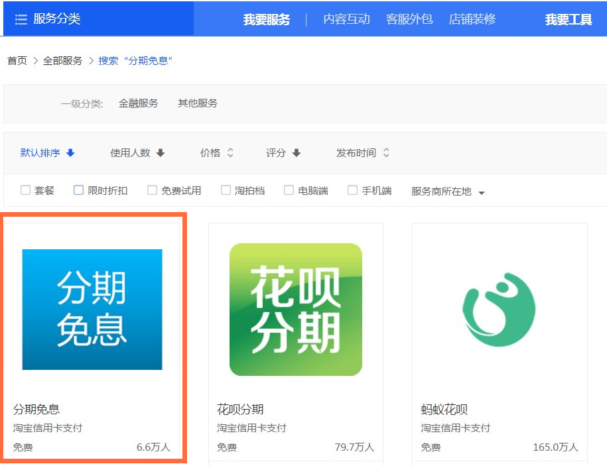Check the 电脑端 filter box
This screenshot has height=466, width=607.
tap(289, 190)
